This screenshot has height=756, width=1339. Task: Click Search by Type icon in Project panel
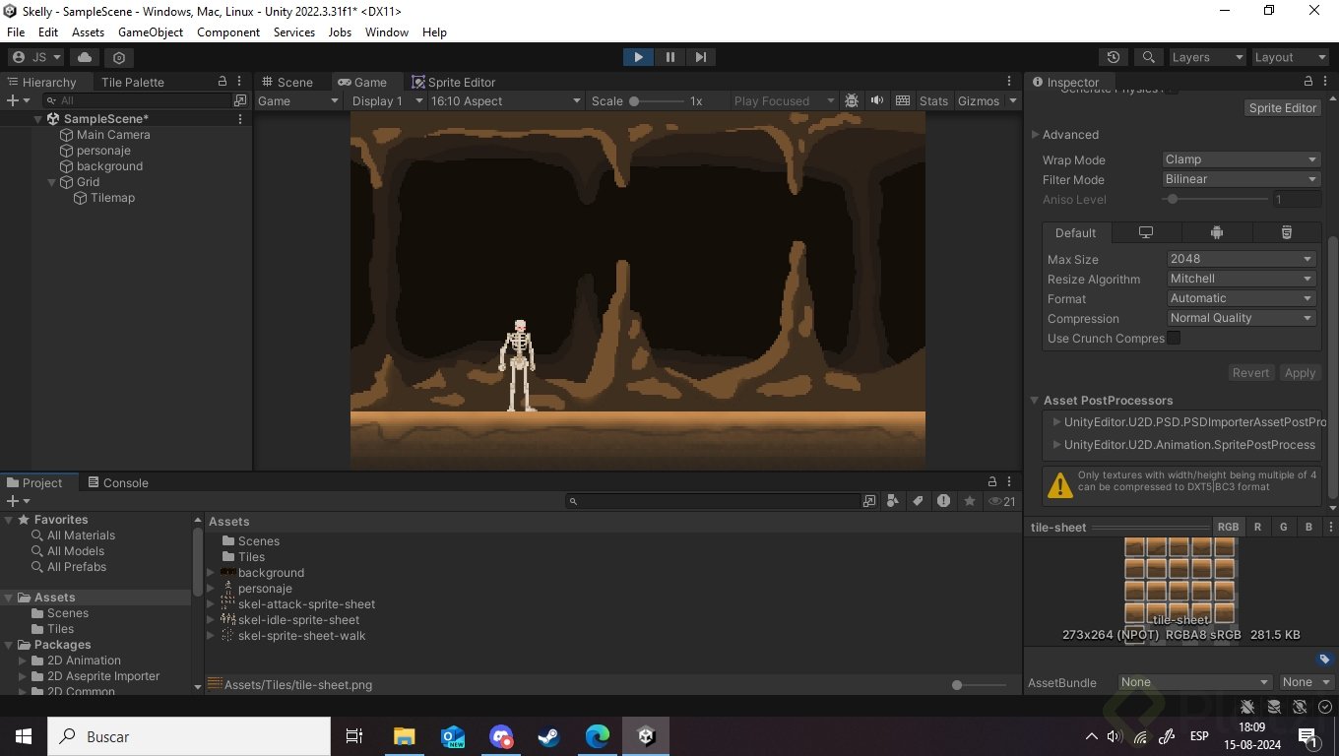pyautogui.click(x=892, y=501)
